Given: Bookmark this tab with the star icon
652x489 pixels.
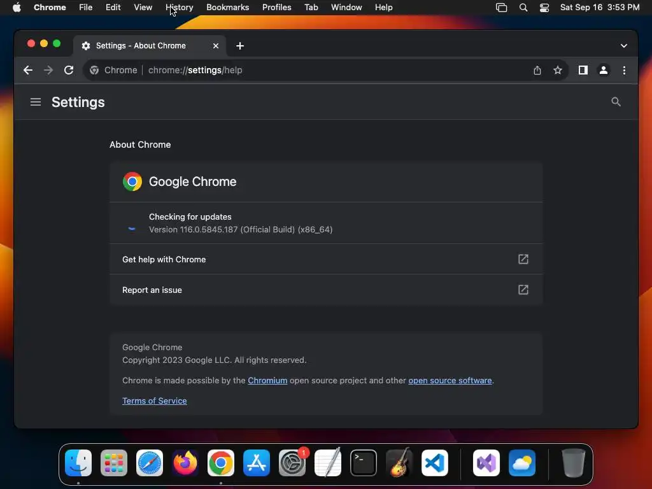Looking at the screenshot, I should (x=558, y=70).
